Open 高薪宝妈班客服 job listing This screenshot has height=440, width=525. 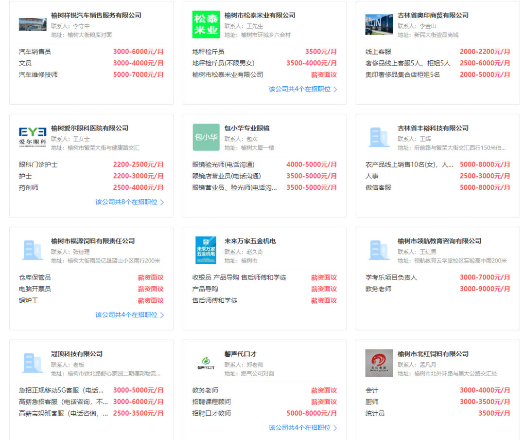point(63,413)
